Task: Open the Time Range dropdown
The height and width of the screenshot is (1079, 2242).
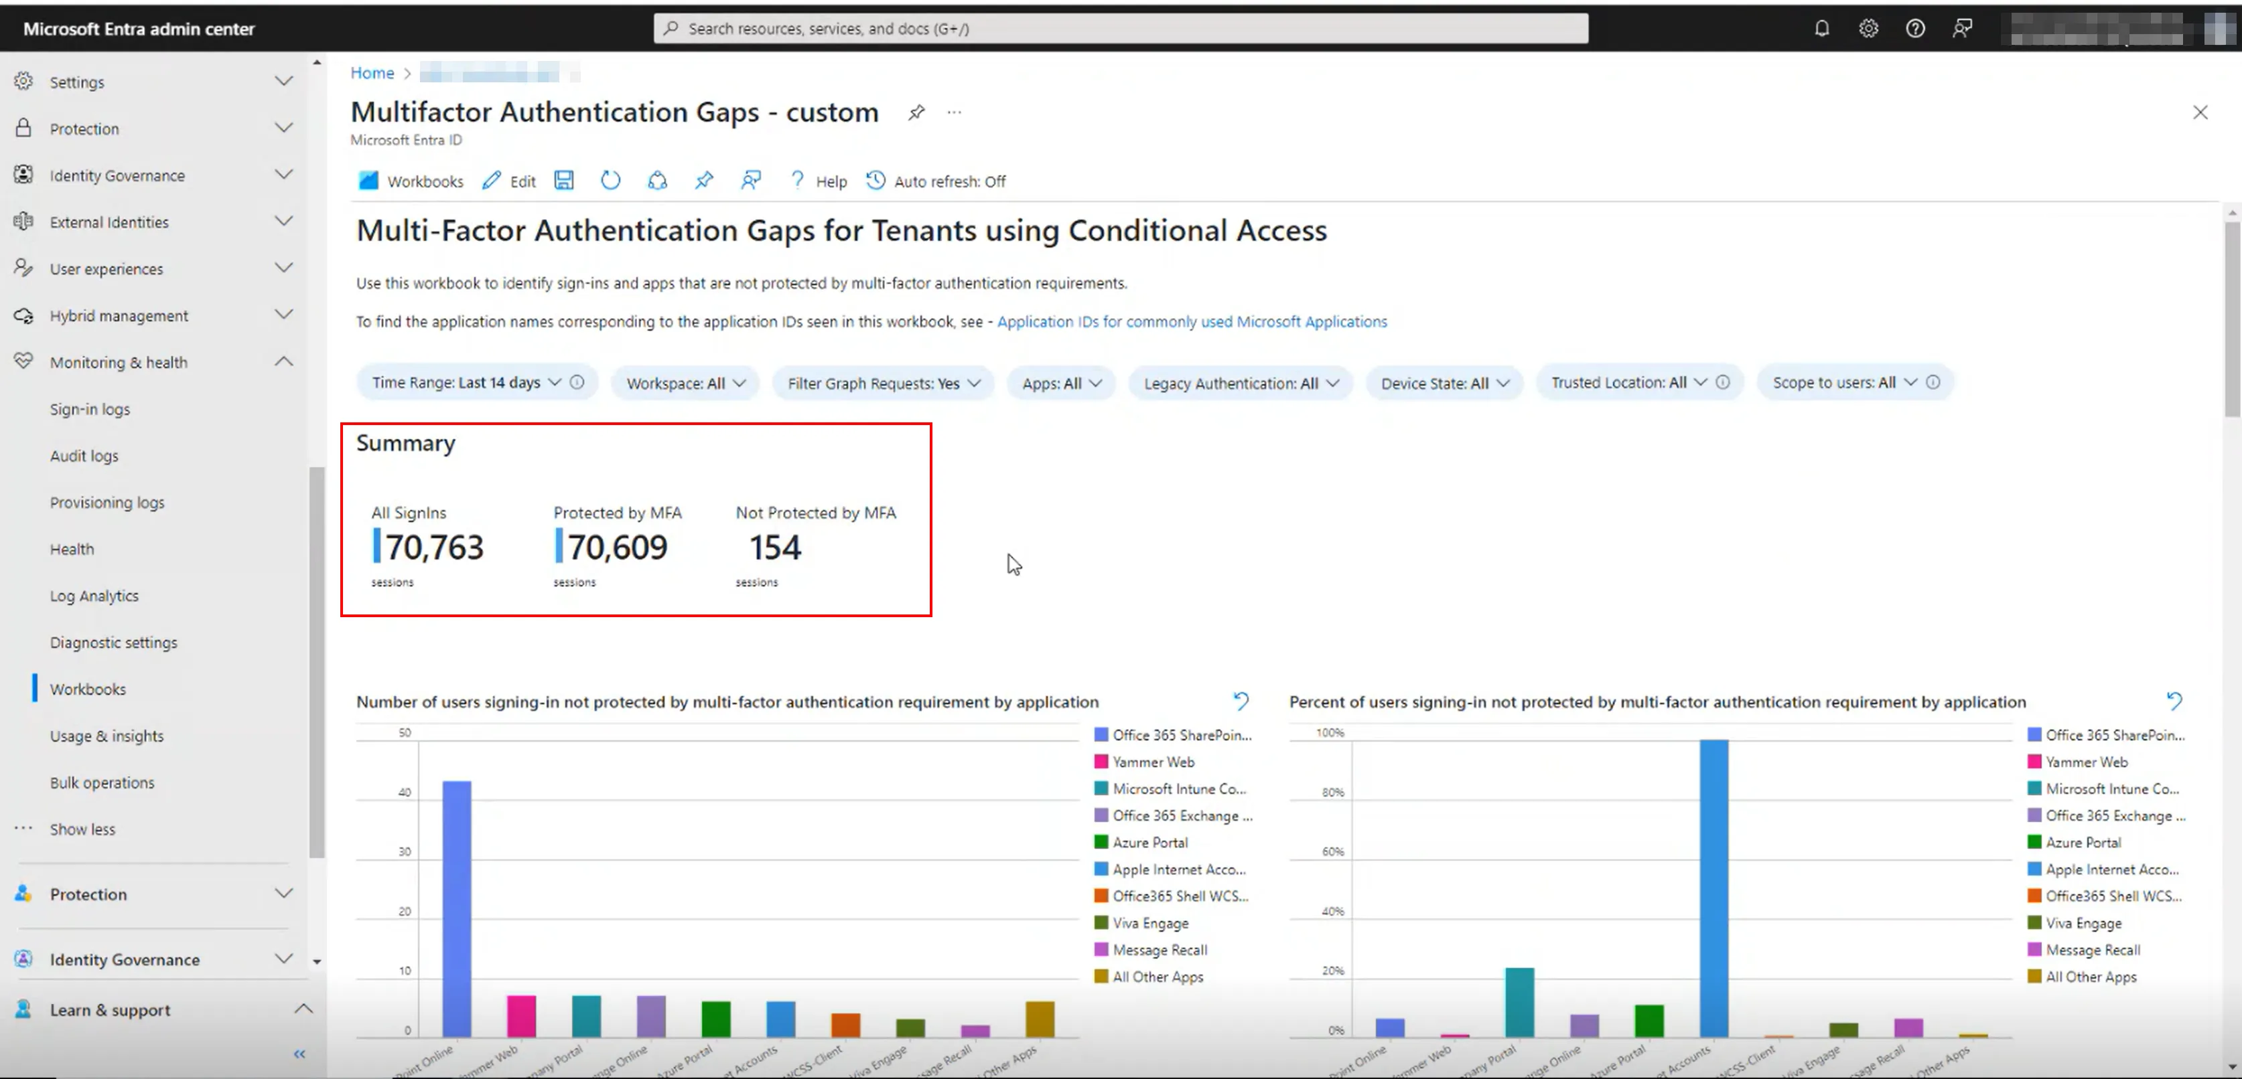Action: click(x=477, y=383)
